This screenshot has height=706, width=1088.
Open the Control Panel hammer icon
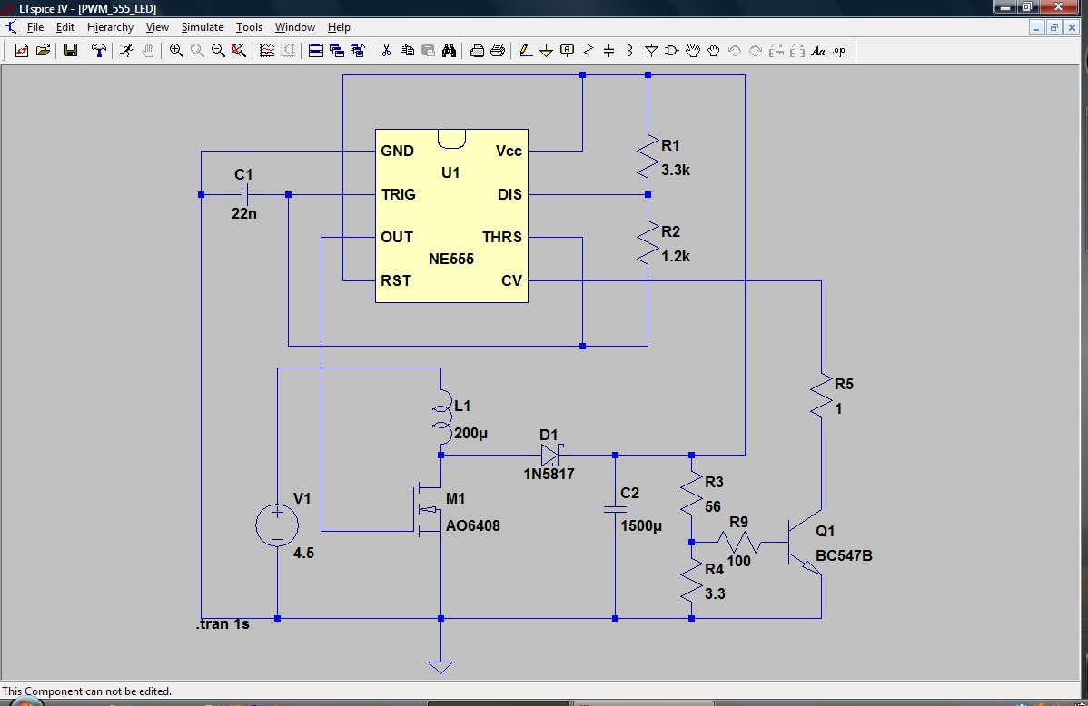[x=98, y=51]
